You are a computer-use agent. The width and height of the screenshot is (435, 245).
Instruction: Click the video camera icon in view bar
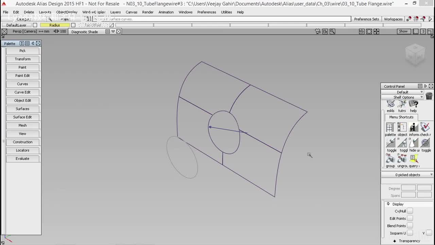[x=325, y=31]
